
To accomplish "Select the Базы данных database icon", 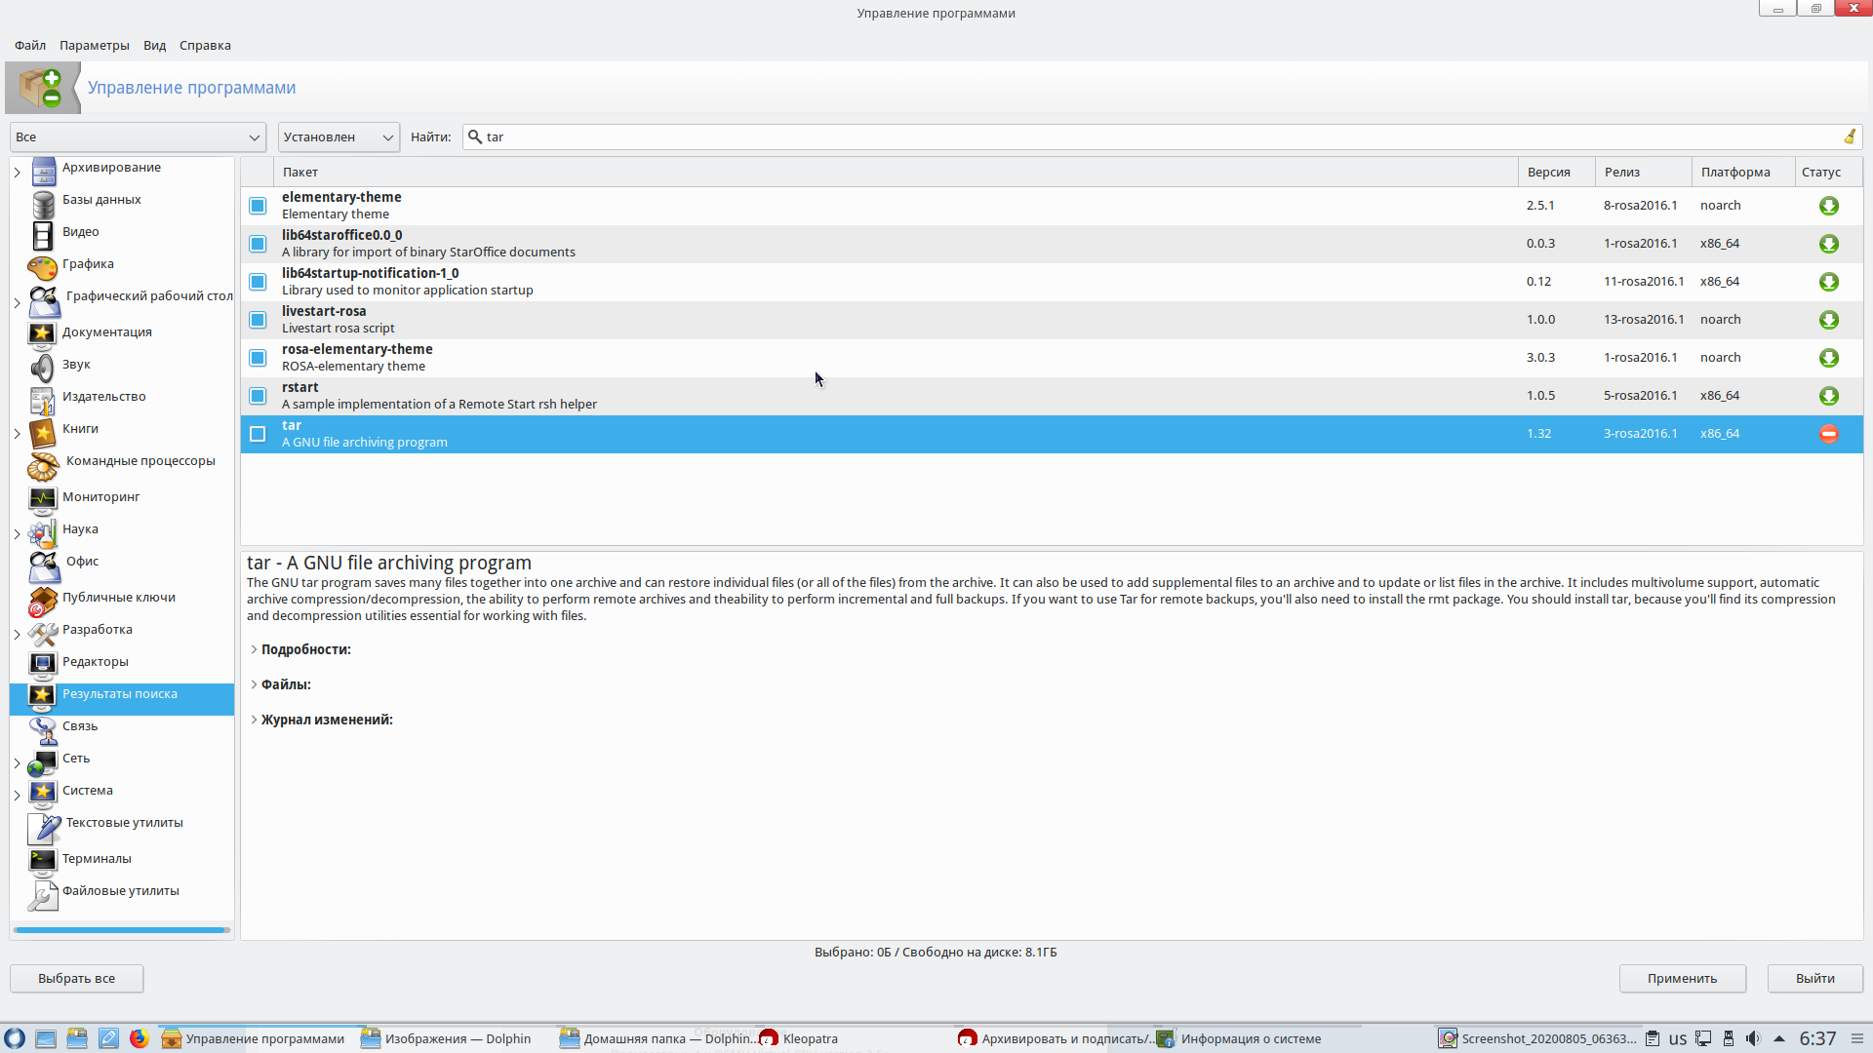I will (x=44, y=204).
